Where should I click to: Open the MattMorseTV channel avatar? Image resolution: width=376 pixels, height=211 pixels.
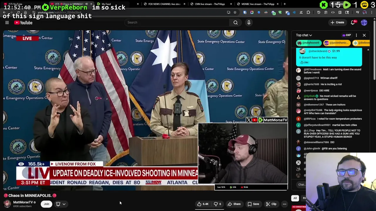tap(7, 204)
